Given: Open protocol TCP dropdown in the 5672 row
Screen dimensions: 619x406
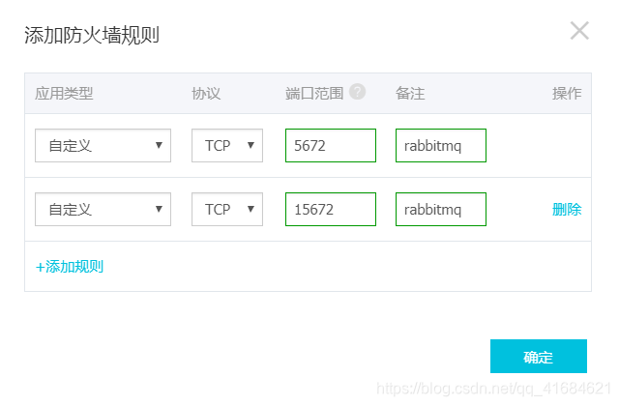Looking at the screenshot, I should 227,146.
